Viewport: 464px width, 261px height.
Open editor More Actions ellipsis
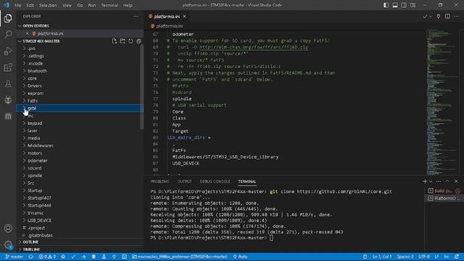point(456,17)
